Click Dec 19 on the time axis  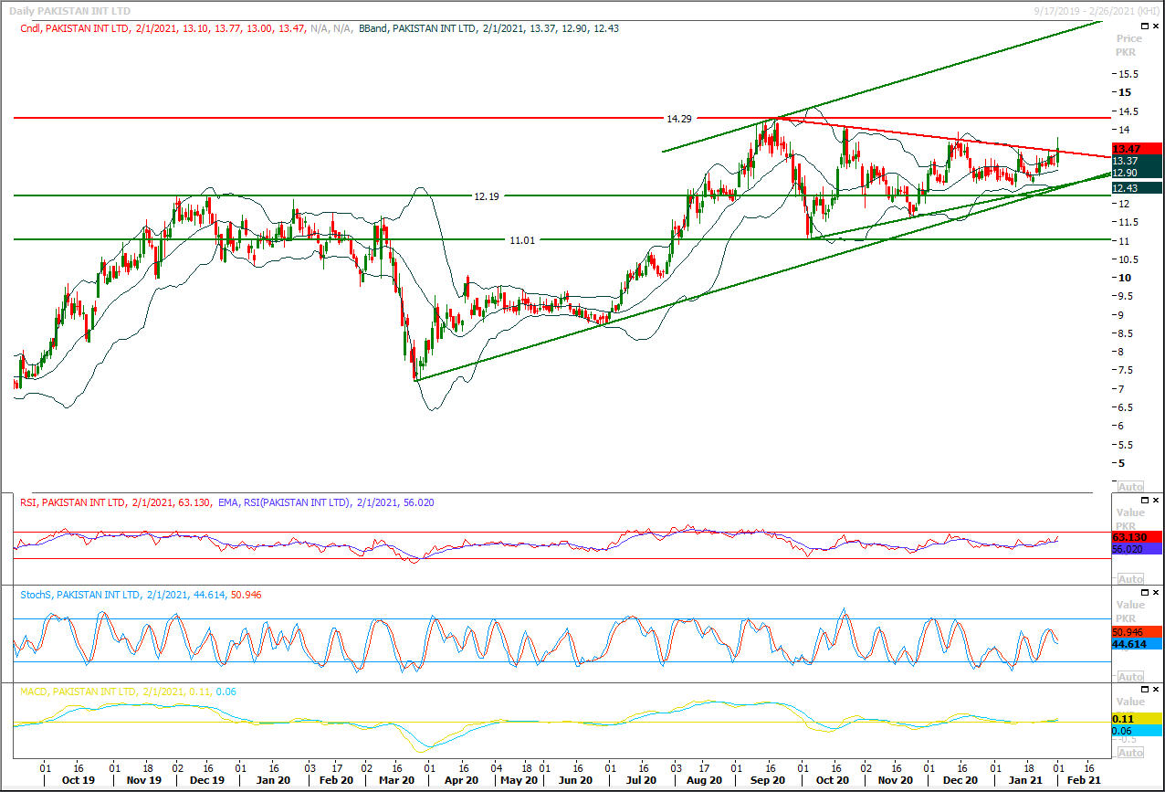pyautogui.click(x=206, y=781)
